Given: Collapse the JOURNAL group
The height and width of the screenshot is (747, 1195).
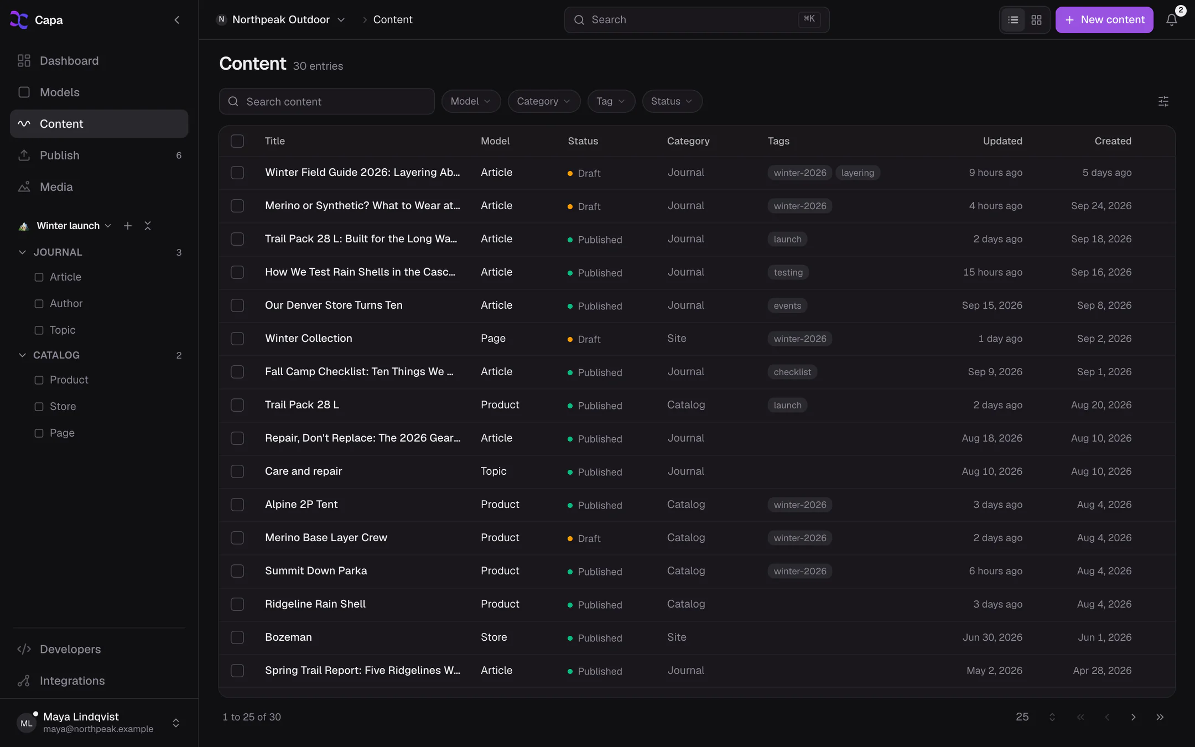Looking at the screenshot, I should coord(22,252).
